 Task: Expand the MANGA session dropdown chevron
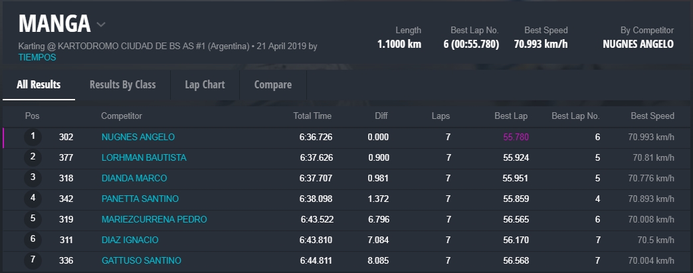pyautogui.click(x=101, y=25)
